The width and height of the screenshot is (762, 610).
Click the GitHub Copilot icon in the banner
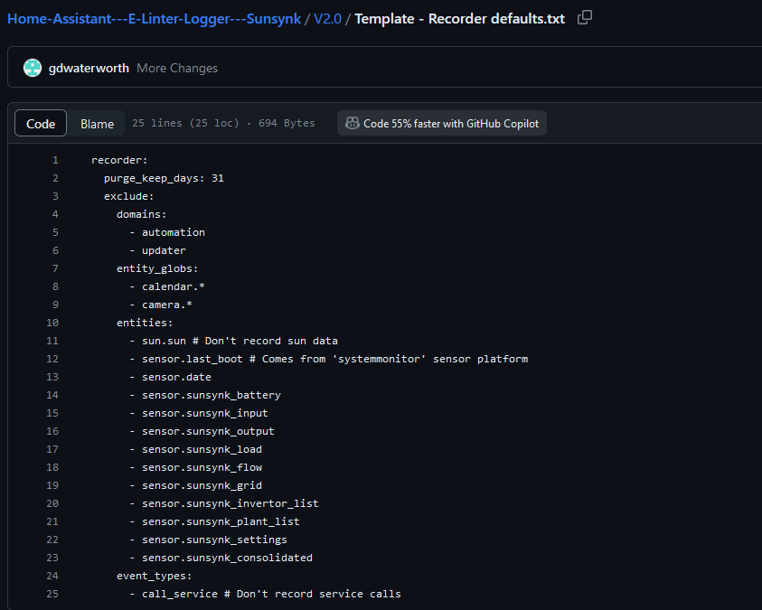pos(352,124)
